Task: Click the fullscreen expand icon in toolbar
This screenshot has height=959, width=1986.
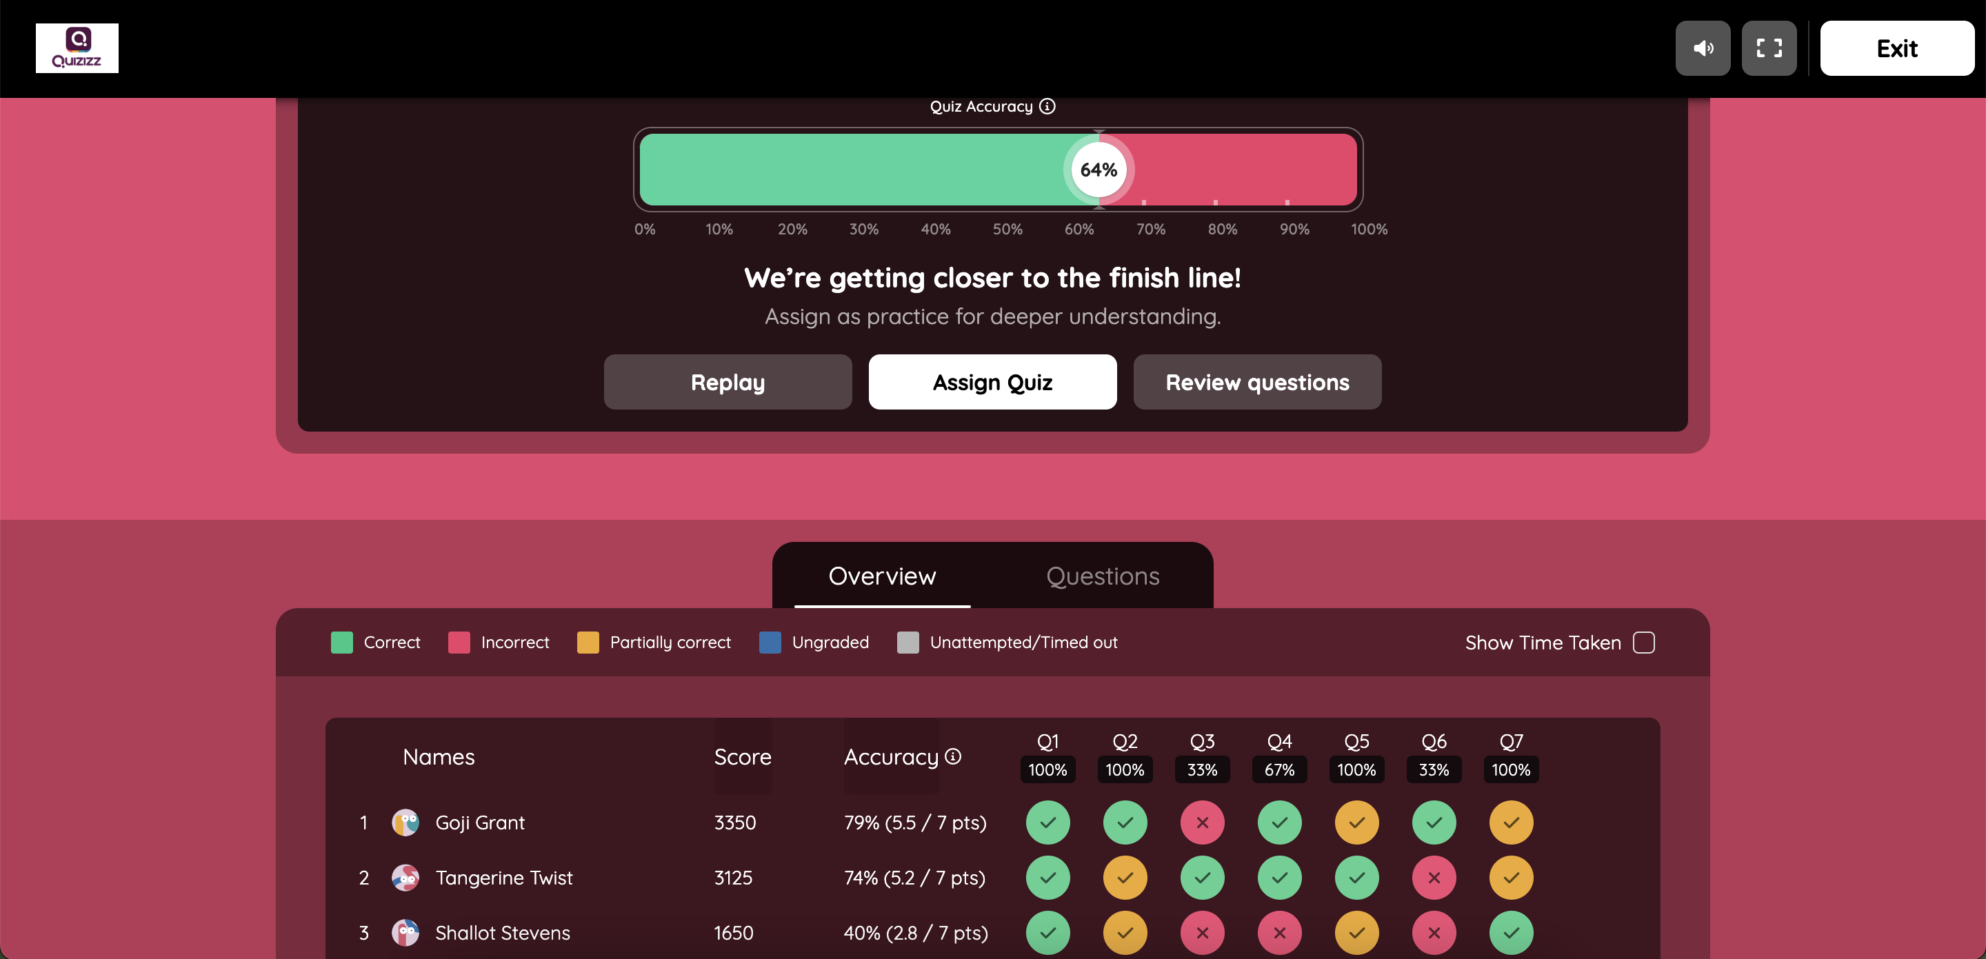Action: (x=1771, y=48)
